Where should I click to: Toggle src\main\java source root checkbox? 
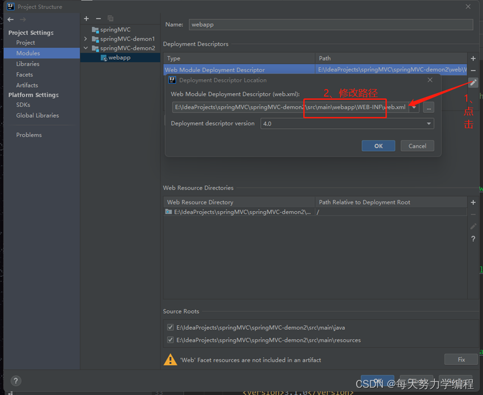click(x=170, y=327)
